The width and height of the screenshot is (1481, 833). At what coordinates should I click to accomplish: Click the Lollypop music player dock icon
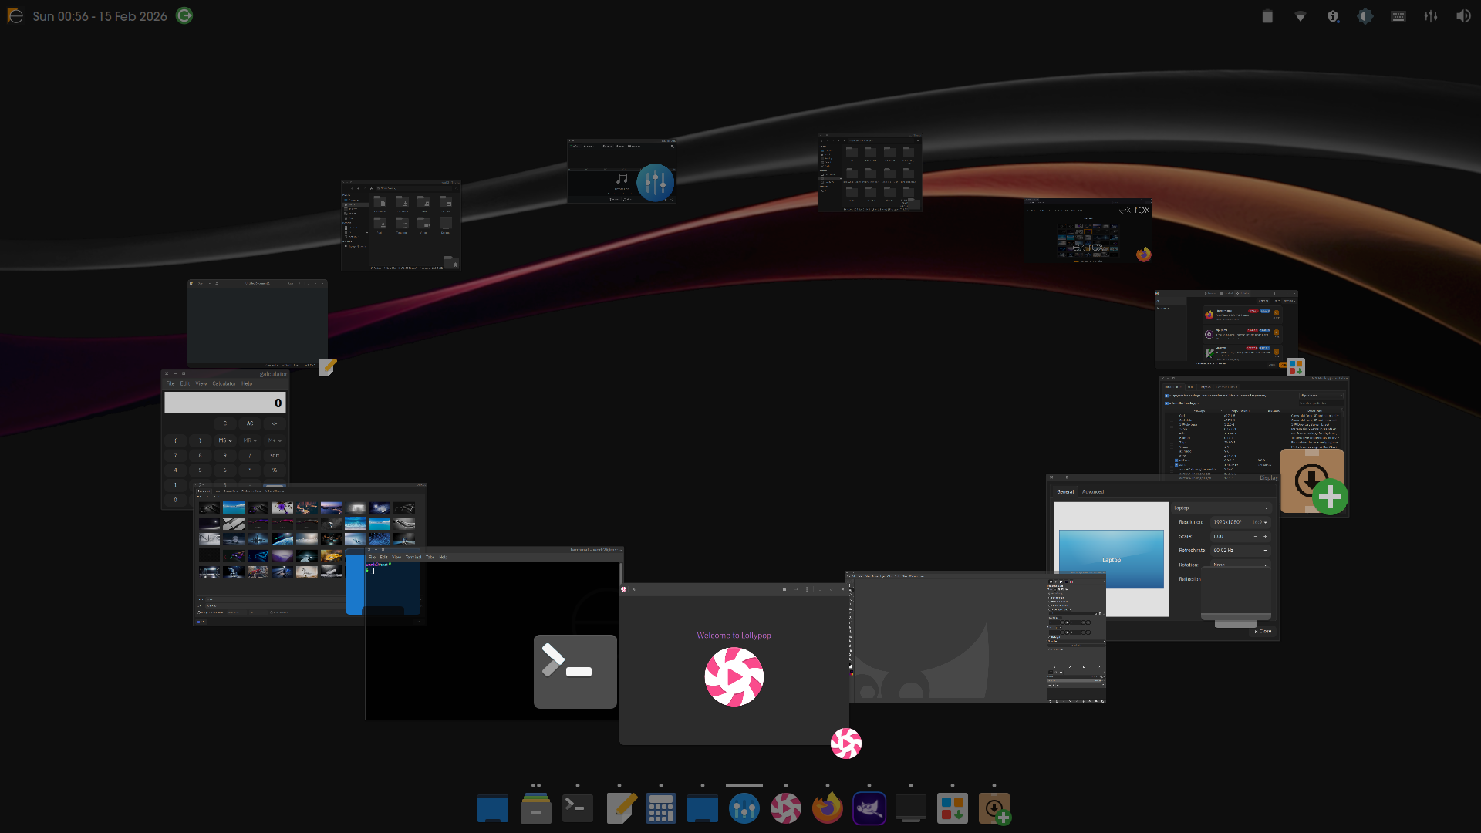coord(786,809)
